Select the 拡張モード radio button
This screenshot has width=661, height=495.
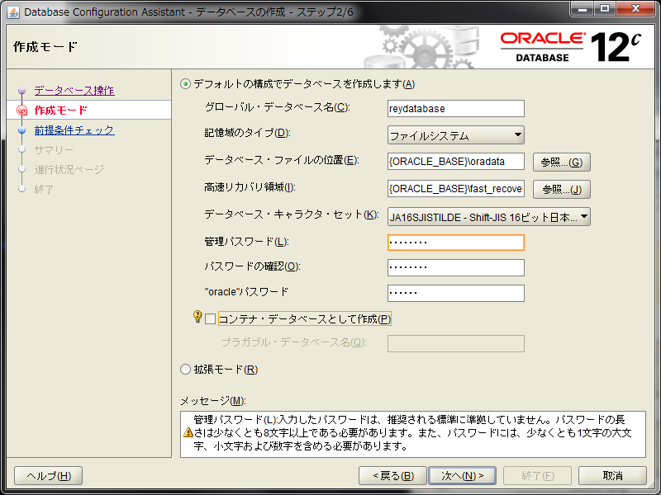click(x=185, y=370)
